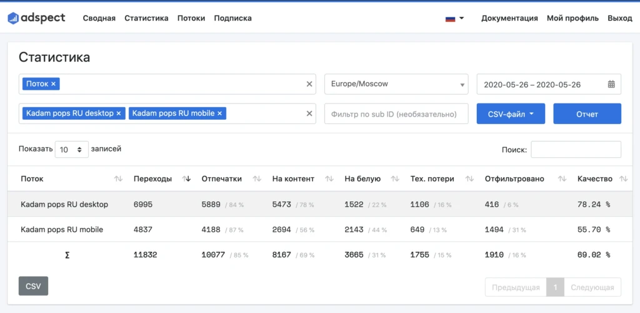This screenshot has height=313, width=640.
Task: Click the gray CSV export button
Action: 34,286
